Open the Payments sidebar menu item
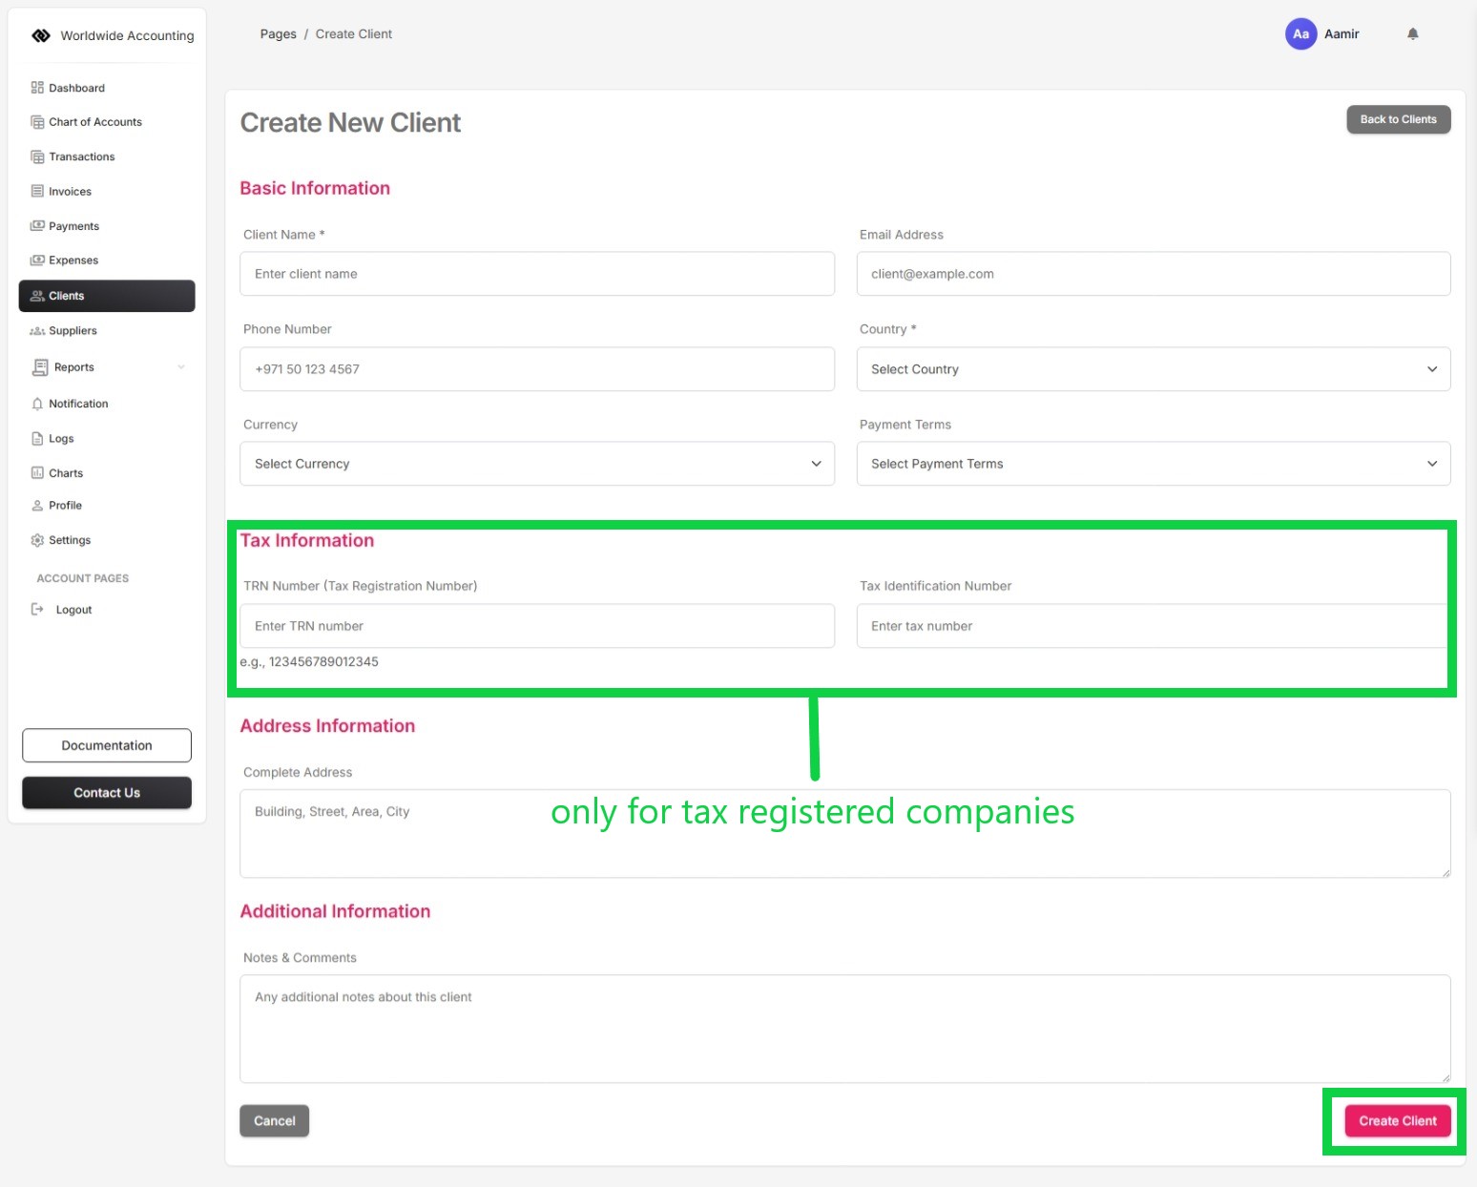Image resolution: width=1477 pixels, height=1187 pixels. (73, 226)
